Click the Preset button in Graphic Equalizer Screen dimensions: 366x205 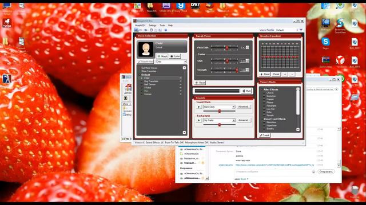(x=276, y=74)
